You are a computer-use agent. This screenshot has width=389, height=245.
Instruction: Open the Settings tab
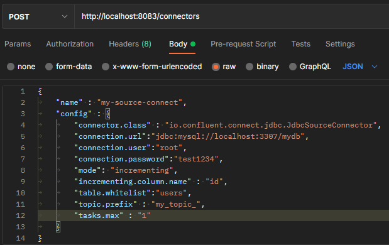point(340,44)
